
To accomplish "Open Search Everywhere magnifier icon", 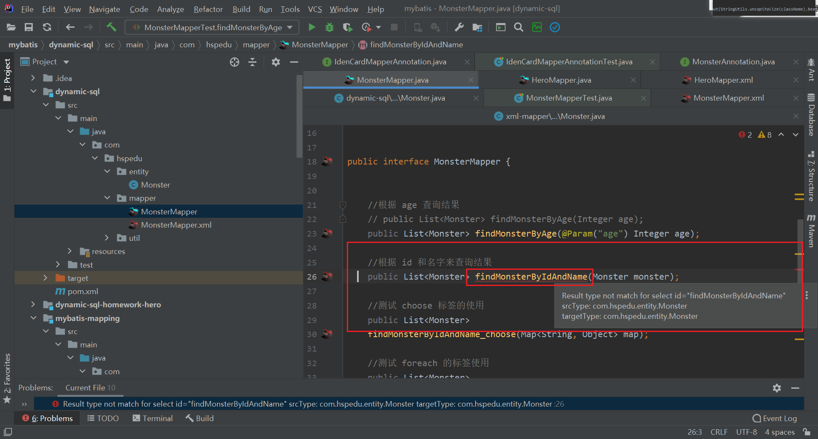I will [518, 27].
